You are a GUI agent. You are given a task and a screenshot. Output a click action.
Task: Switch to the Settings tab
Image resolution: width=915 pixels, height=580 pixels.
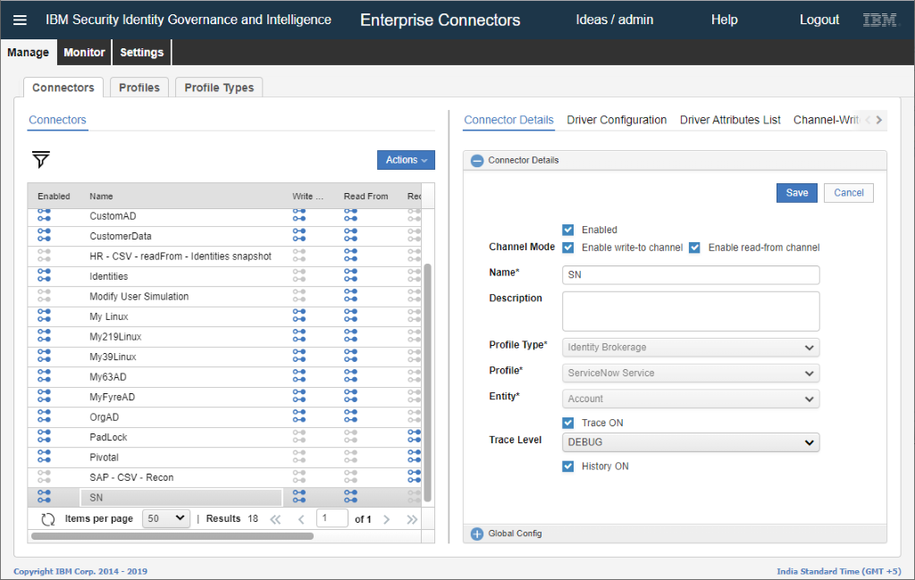coord(142,53)
